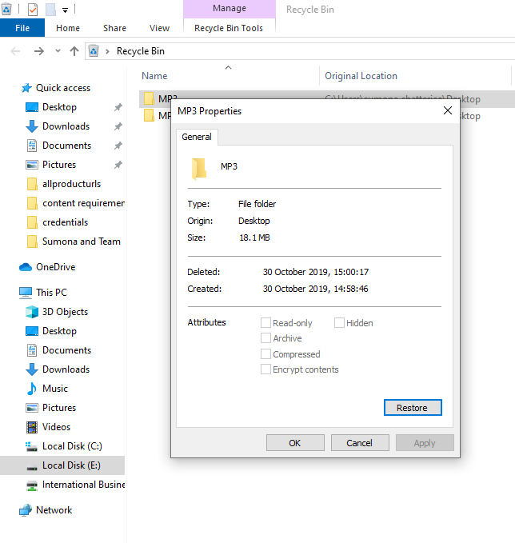Click OK in MP3 Properties

coord(295,443)
